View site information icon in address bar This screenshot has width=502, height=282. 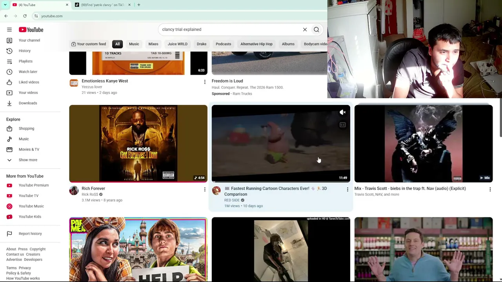(36, 16)
